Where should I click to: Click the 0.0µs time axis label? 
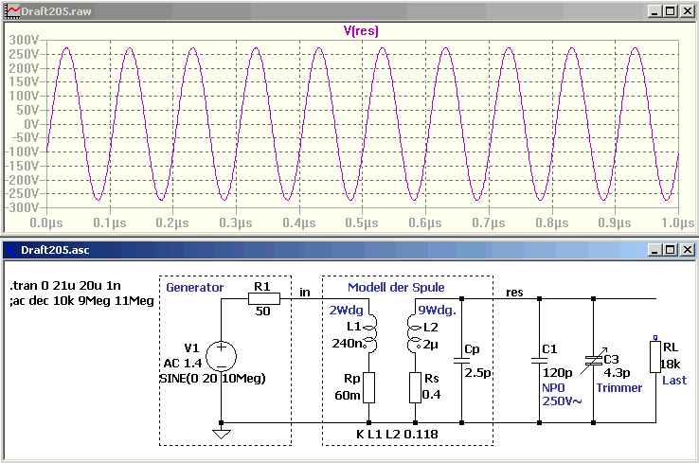(x=46, y=223)
